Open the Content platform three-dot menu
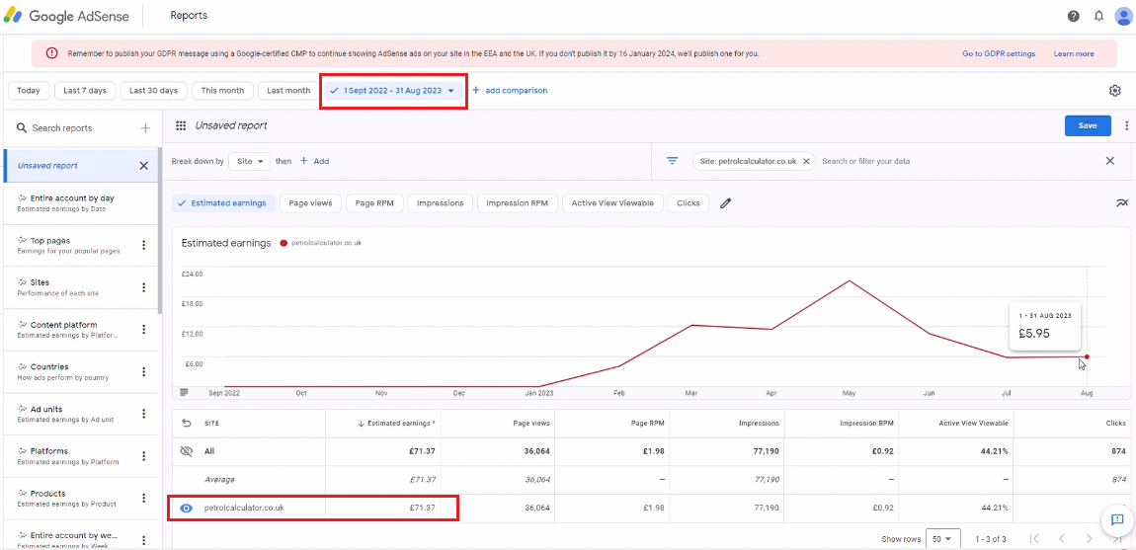The width and height of the screenshot is (1136, 550). 143,330
